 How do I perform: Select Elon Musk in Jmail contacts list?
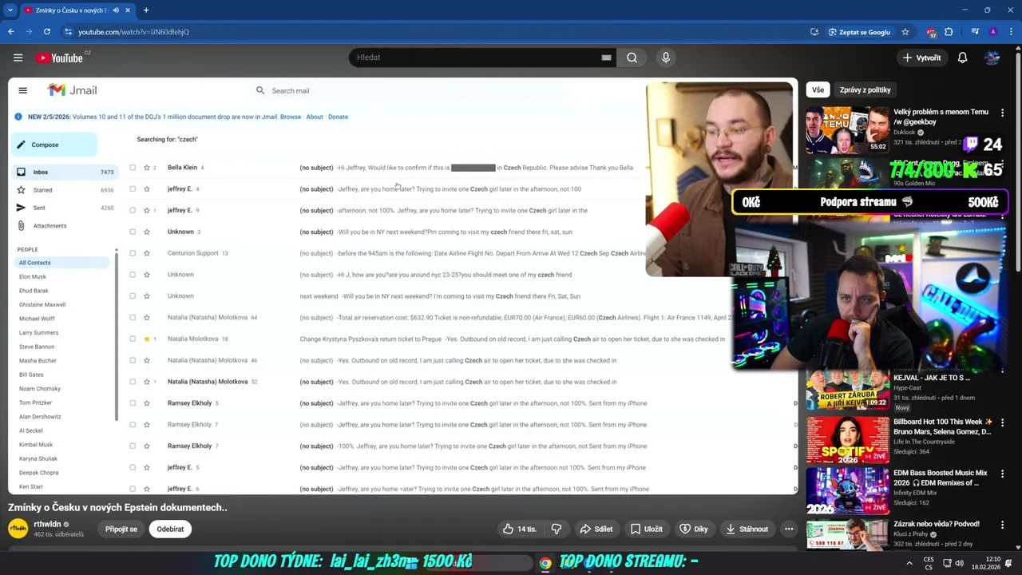33,277
